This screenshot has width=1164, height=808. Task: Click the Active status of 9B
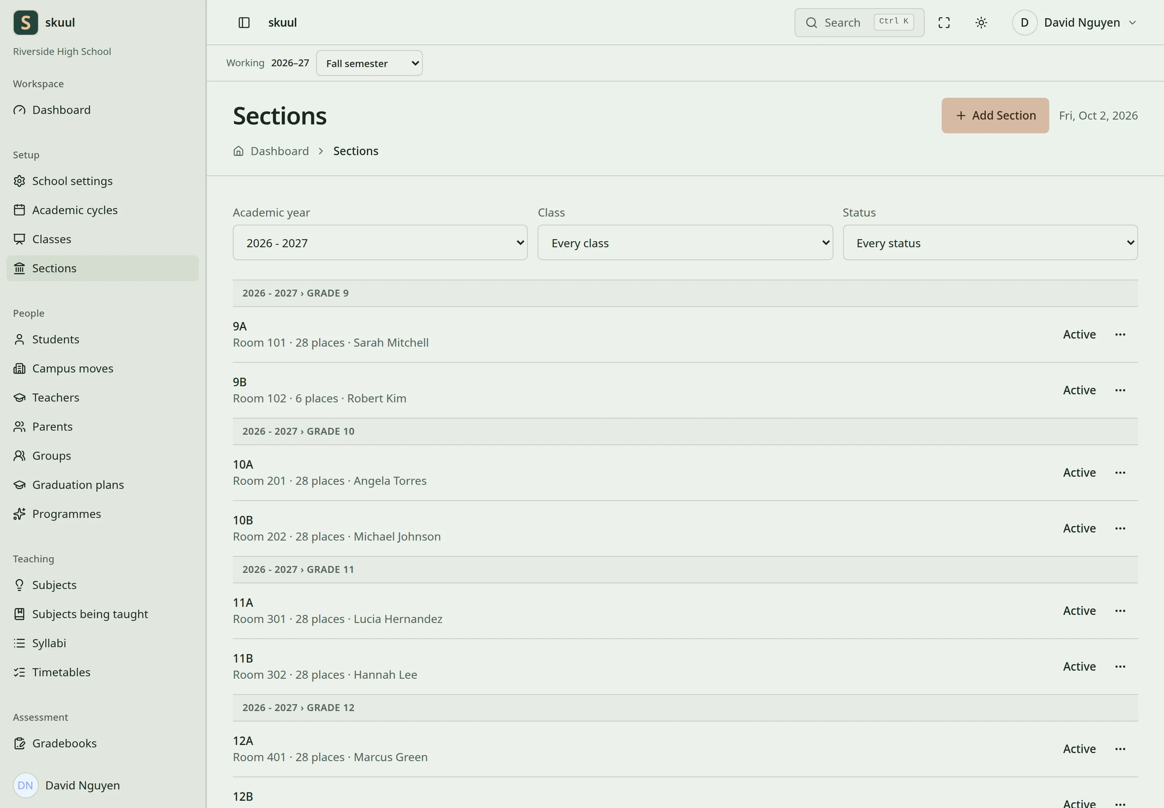click(1079, 390)
